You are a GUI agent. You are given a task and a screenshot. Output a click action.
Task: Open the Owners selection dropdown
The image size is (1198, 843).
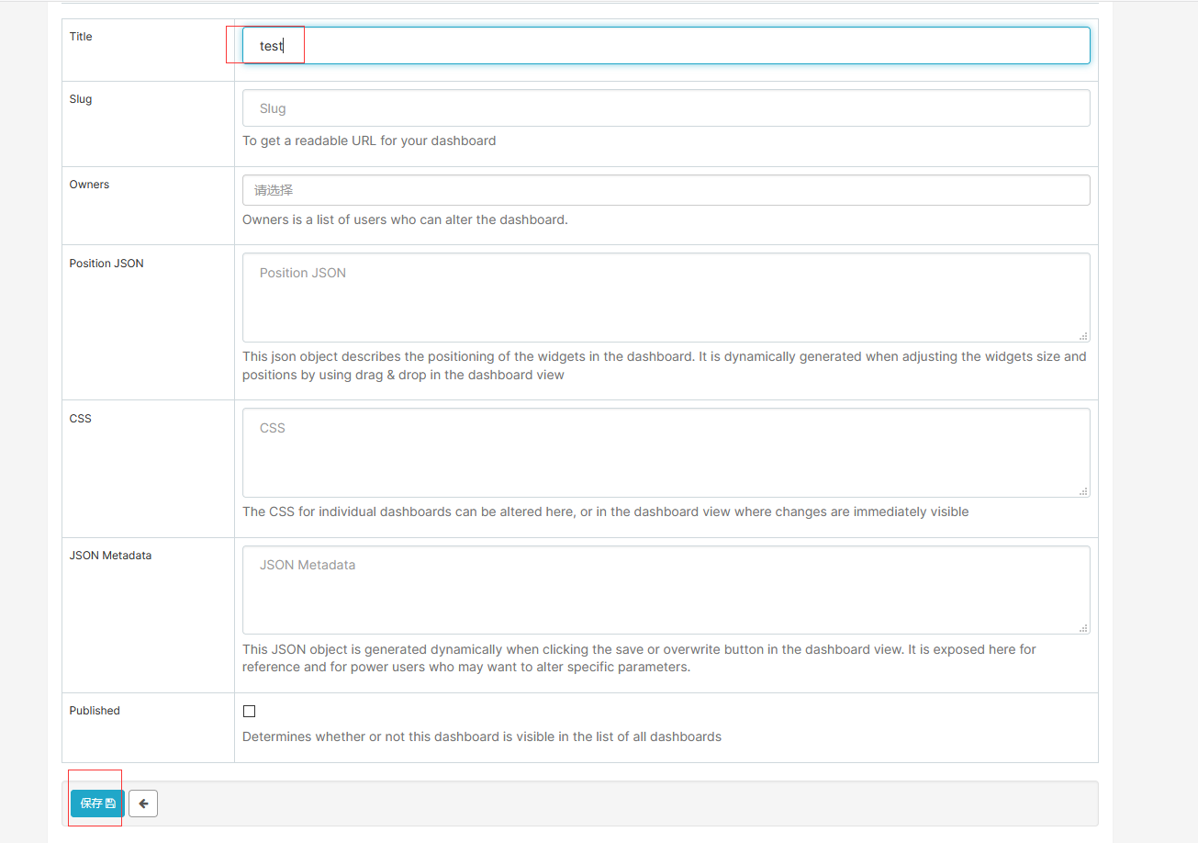pyautogui.click(x=666, y=190)
